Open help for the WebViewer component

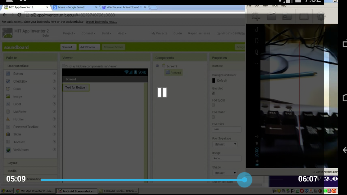[54, 149]
